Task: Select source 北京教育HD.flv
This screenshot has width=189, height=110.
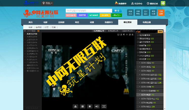Action: pyautogui.click(x=33, y=51)
